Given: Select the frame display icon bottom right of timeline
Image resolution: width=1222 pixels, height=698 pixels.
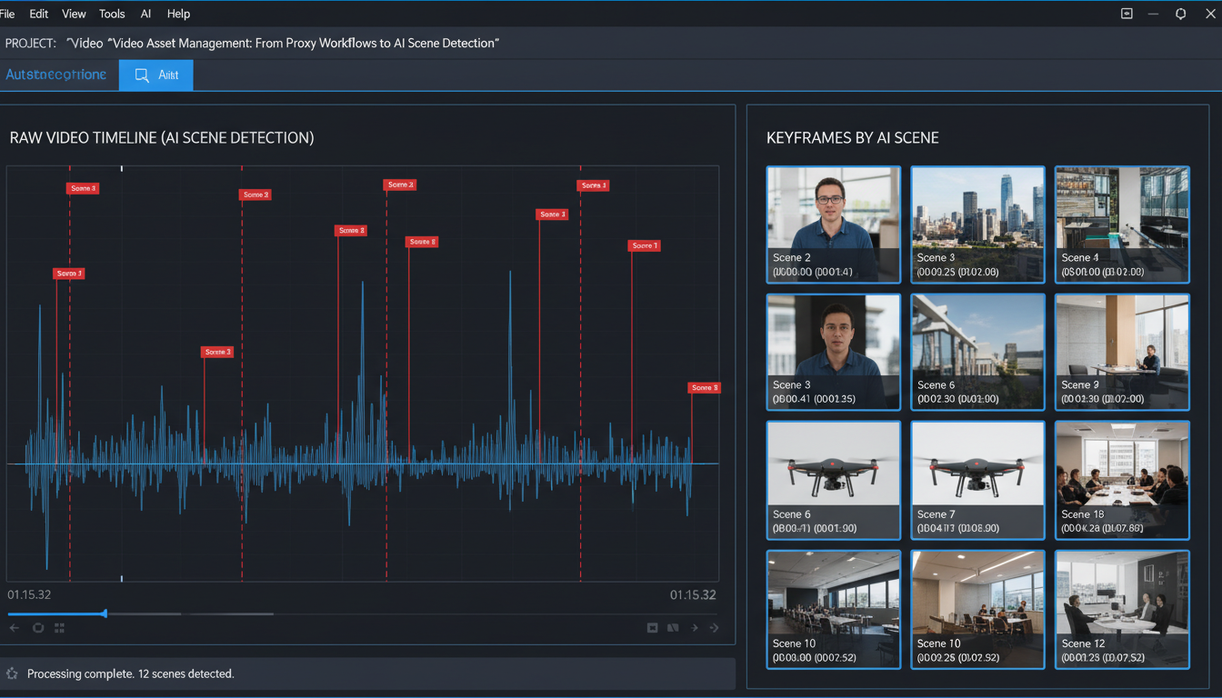Looking at the screenshot, I should (x=652, y=627).
